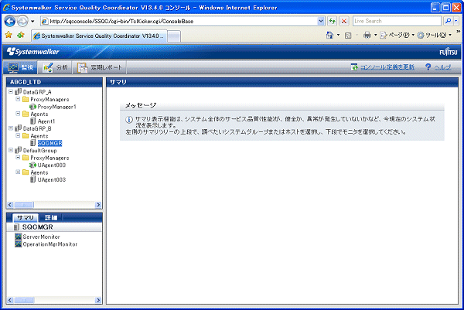Select DataGRP_A group in tree

[x=37, y=92]
